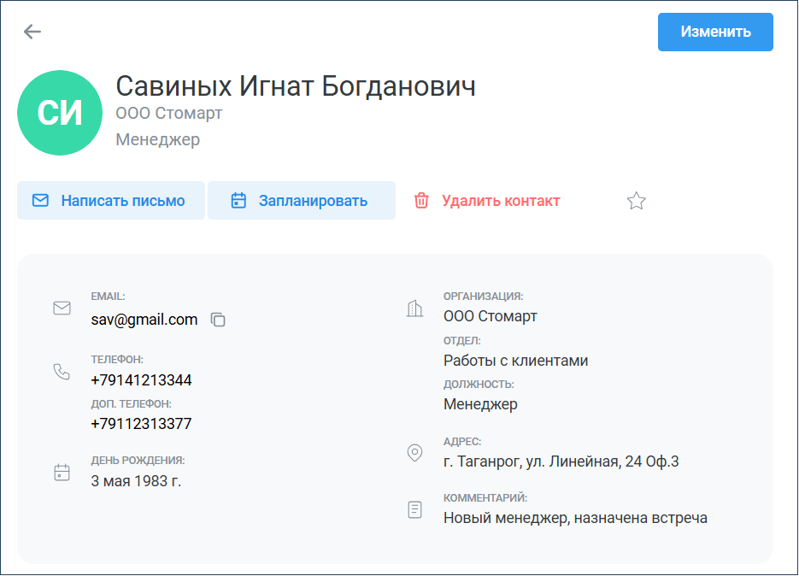Click the organization building icon
Screen dimensions: 799x576
(414, 309)
